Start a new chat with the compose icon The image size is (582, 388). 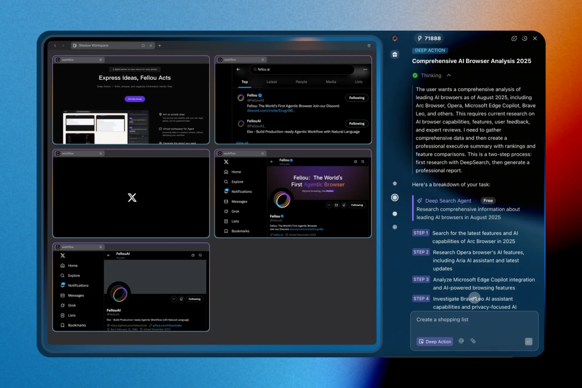coord(514,38)
